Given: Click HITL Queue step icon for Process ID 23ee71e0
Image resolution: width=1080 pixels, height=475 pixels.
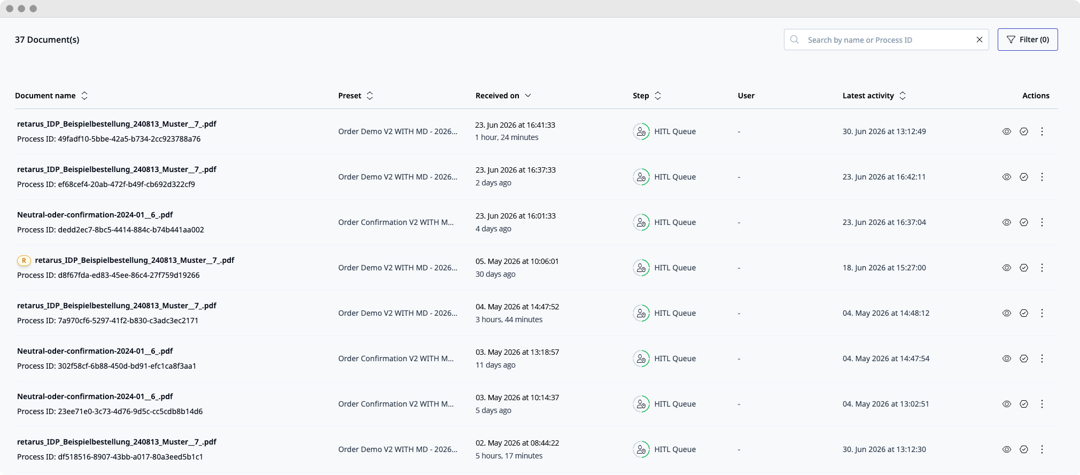Looking at the screenshot, I should (x=641, y=404).
